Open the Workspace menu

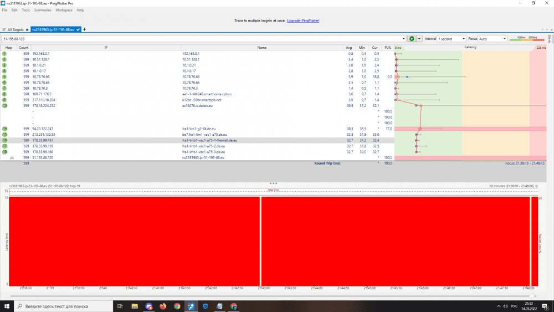(64, 10)
